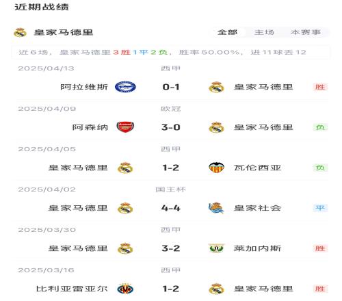Click red 胜 badge on Alavés match
This screenshot has width=342, height=301.
(320, 87)
